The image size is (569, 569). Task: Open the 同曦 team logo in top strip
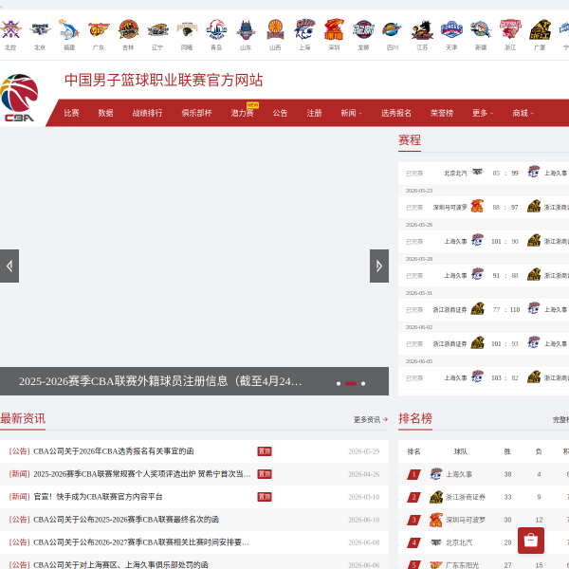pos(187,29)
